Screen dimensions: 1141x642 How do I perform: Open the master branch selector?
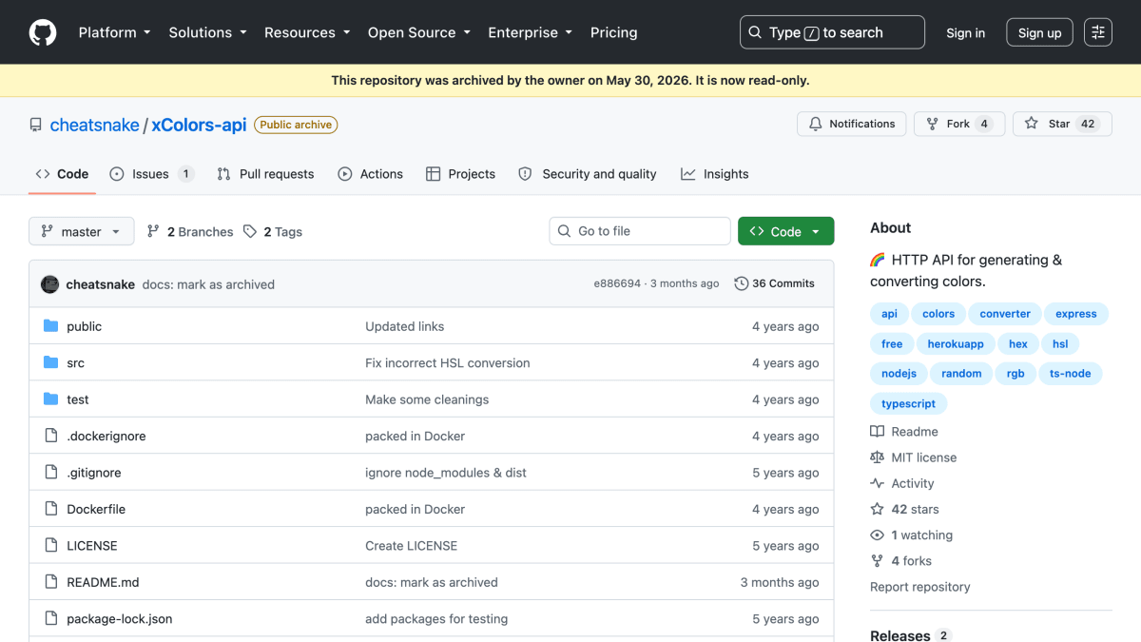[82, 231]
